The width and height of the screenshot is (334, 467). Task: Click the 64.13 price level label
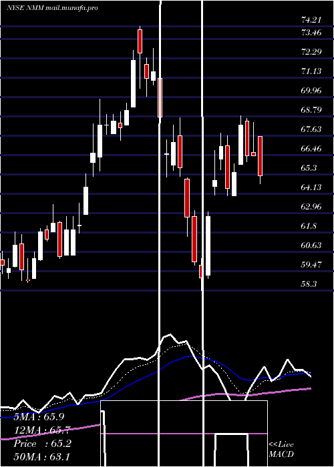click(311, 187)
